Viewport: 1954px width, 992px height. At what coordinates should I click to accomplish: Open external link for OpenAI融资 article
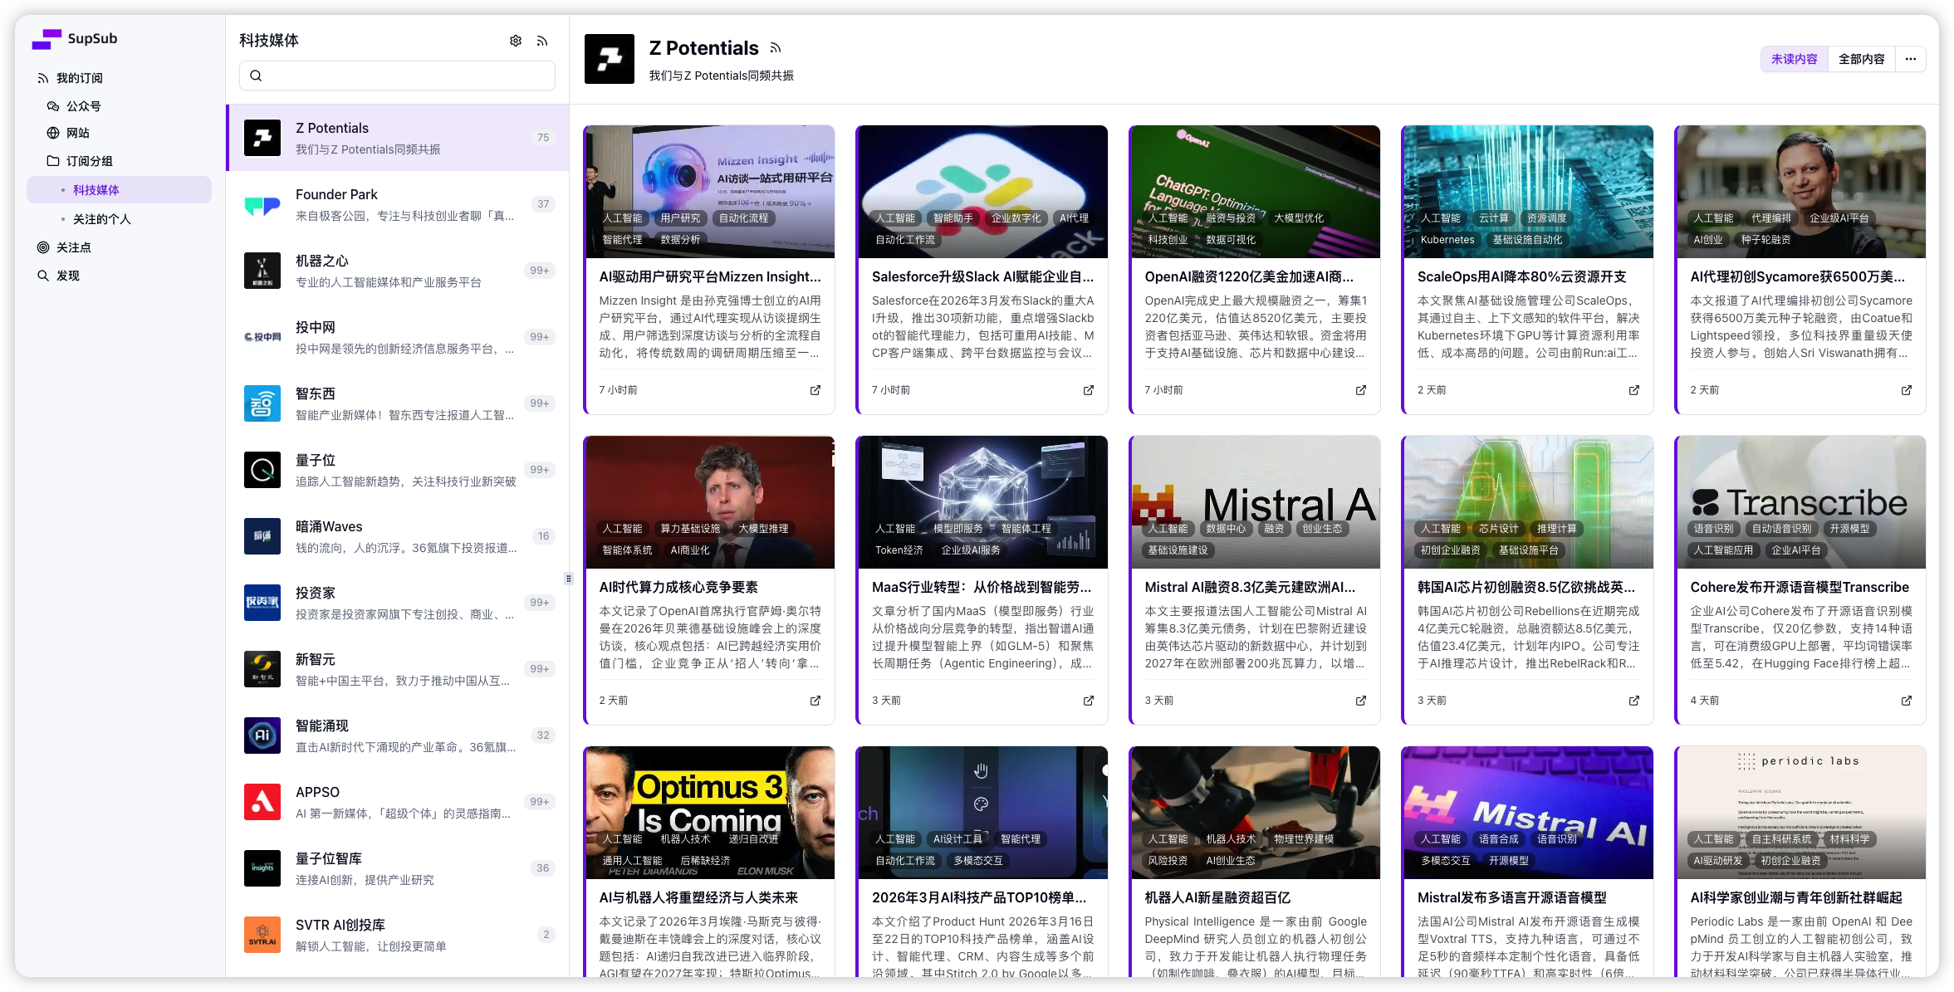(1361, 390)
